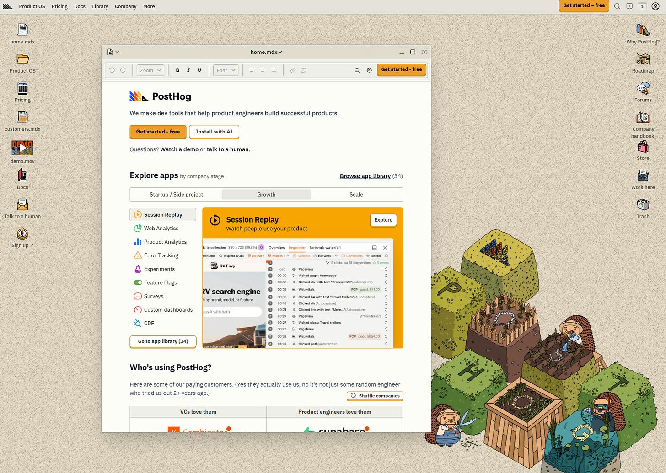Screen dimensions: 666x473
Task: Play the demo.mov desktop video
Action: pos(22,148)
